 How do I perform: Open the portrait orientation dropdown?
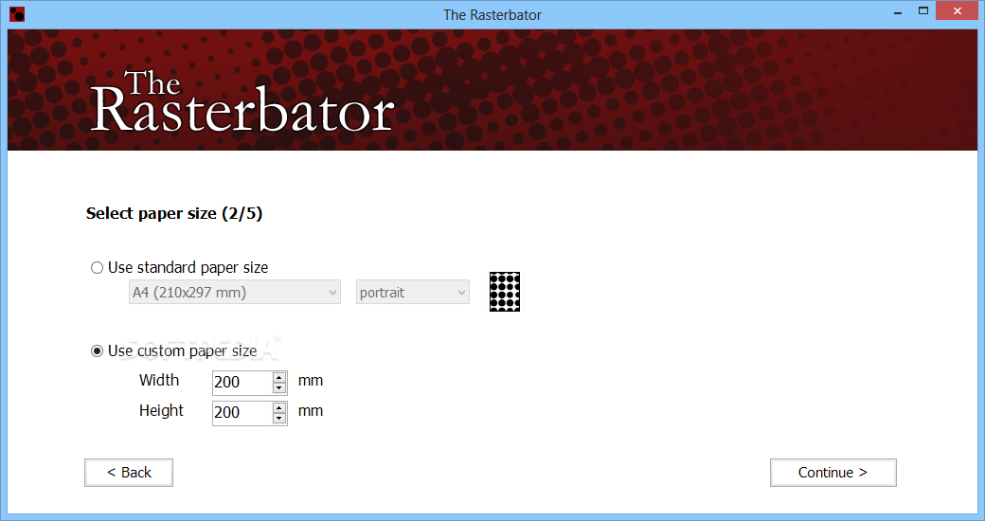[x=413, y=293]
